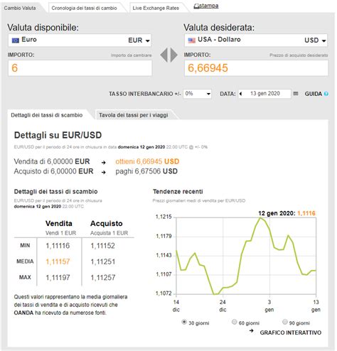Click the paghi 6,67506 USD result
This screenshot has height=351, width=337.
pos(146,171)
